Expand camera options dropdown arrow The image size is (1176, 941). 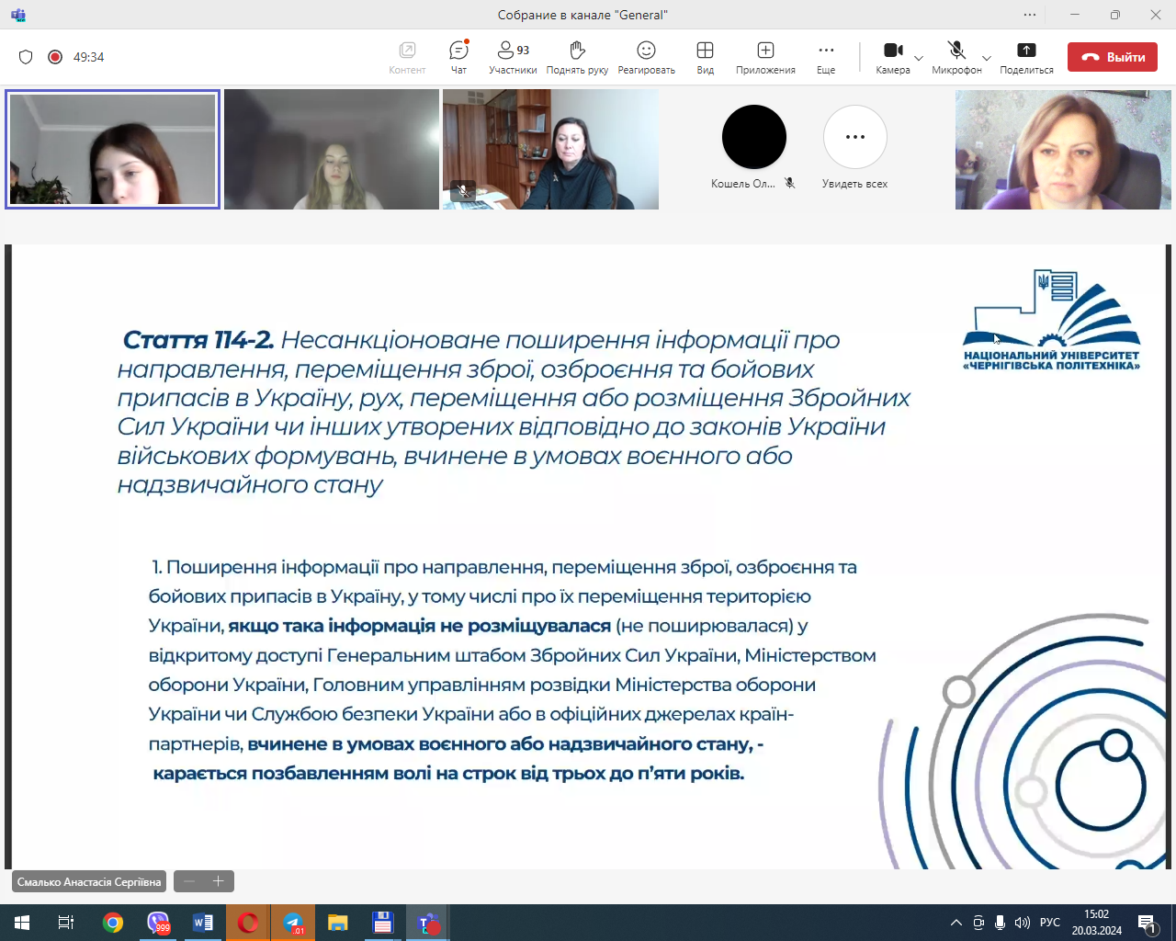pyautogui.click(x=919, y=58)
